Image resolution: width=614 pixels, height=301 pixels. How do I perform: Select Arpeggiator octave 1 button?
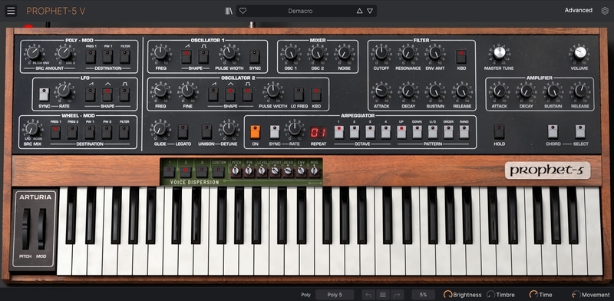coord(339,132)
